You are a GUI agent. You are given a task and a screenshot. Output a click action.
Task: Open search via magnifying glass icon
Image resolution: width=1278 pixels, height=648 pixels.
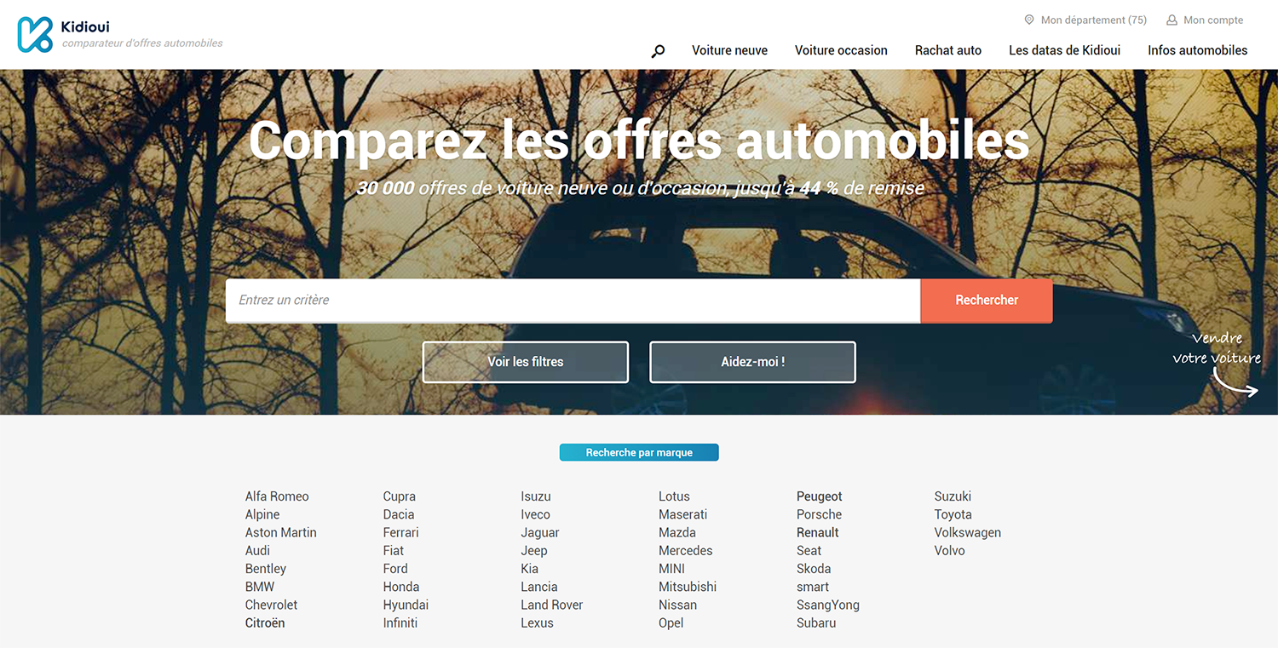point(658,51)
